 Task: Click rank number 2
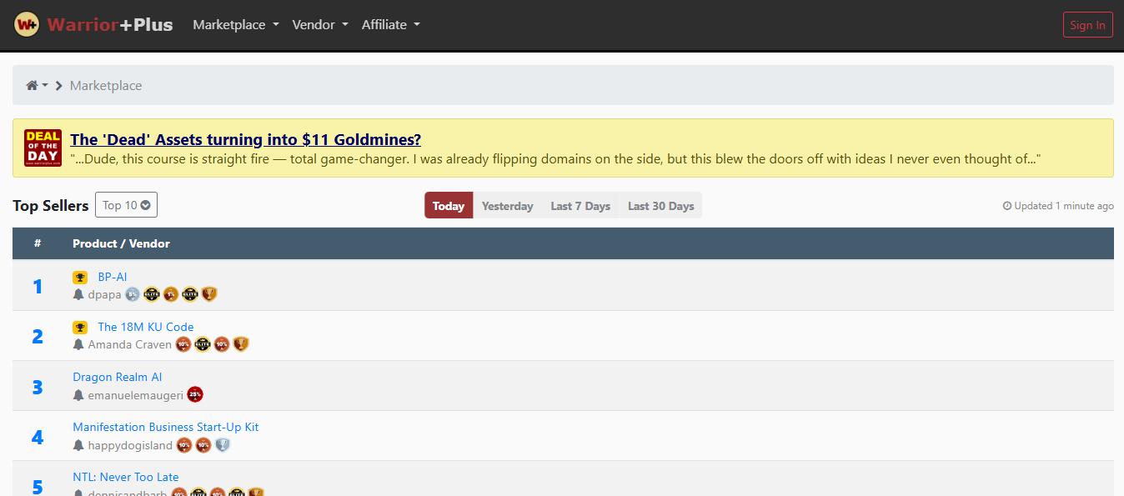pos(38,336)
